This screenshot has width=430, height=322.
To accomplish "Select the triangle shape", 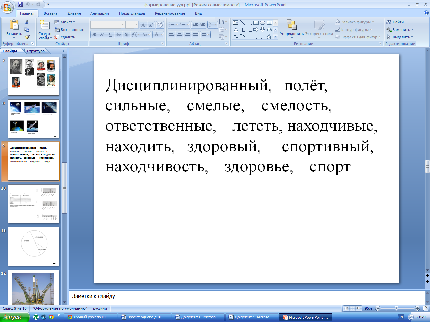I will pos(236,30).
